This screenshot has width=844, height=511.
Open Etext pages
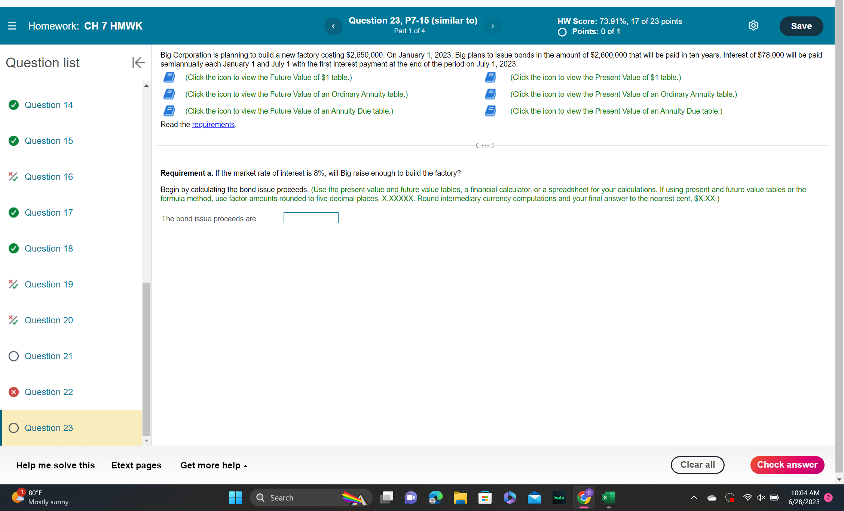click(136, 465)
